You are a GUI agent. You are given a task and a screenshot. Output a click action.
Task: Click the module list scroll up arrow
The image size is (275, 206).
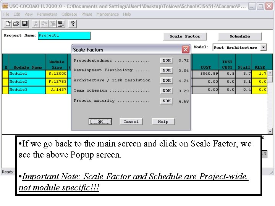click(270, 73)
